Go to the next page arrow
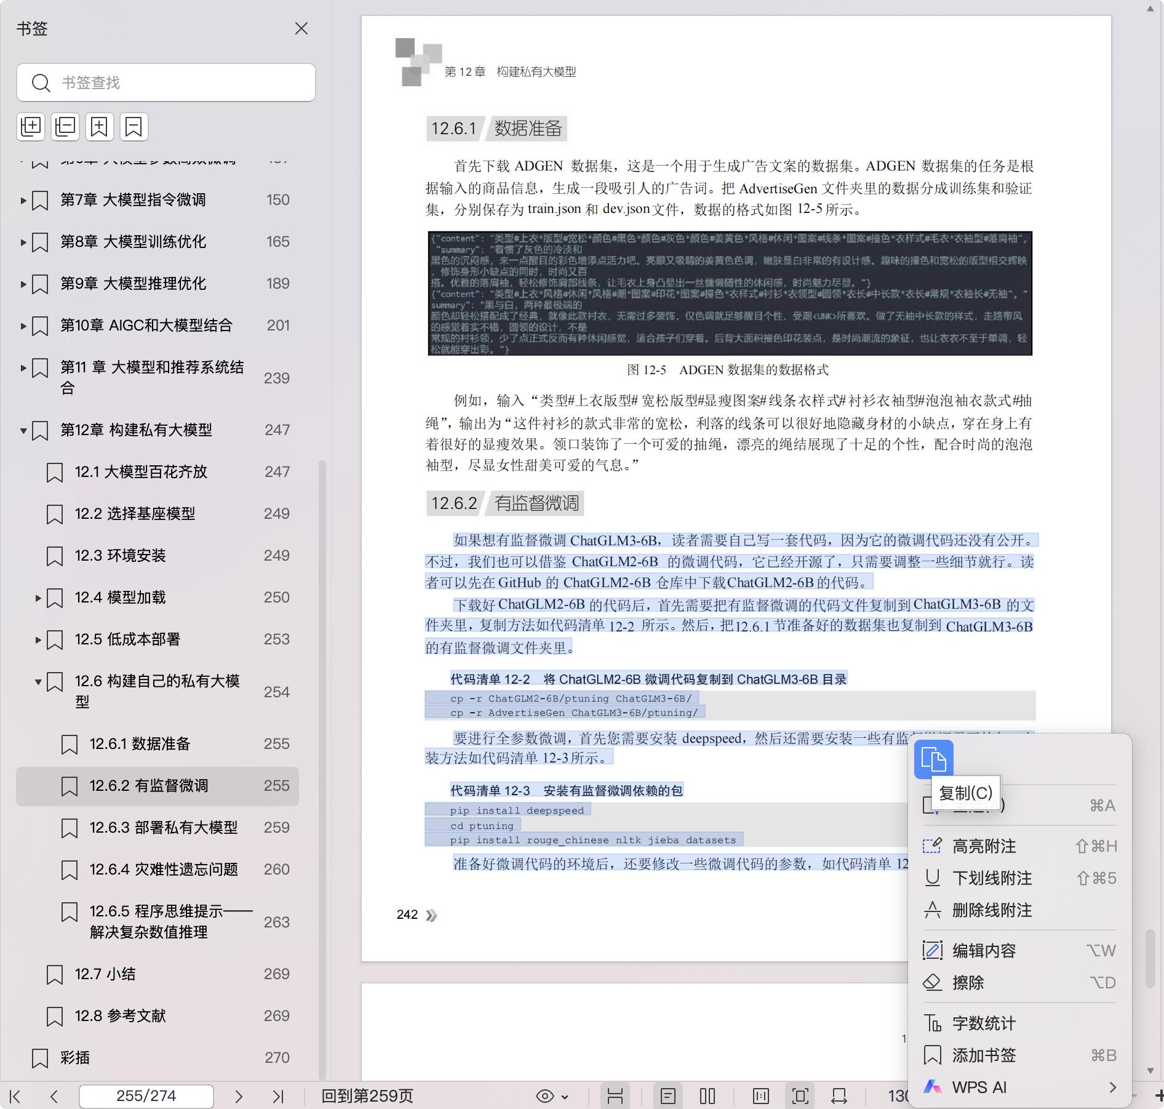Image resolution: width=1164 pixels, height=1109 pixels. tap(239, 1096)
